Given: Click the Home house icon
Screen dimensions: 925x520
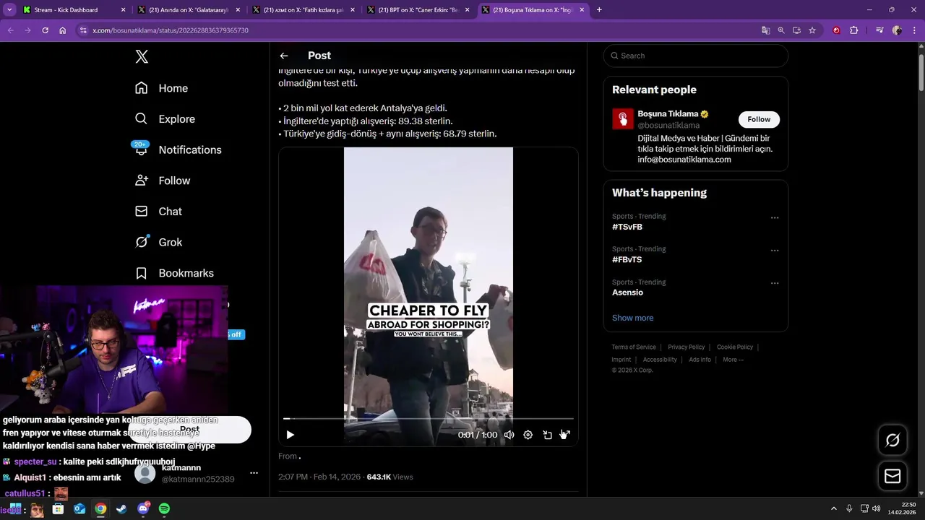Looking at the screenshot, I should [142, 88].
